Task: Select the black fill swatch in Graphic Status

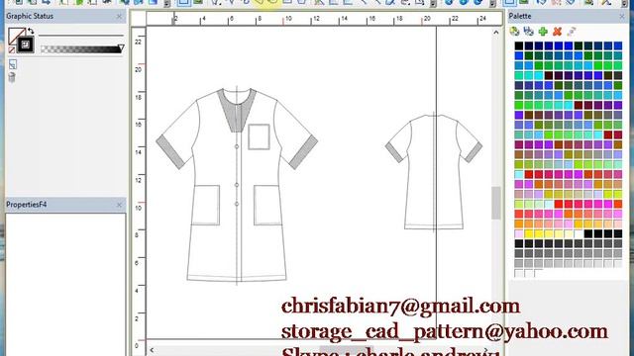Action: click(x=26, y=44)
